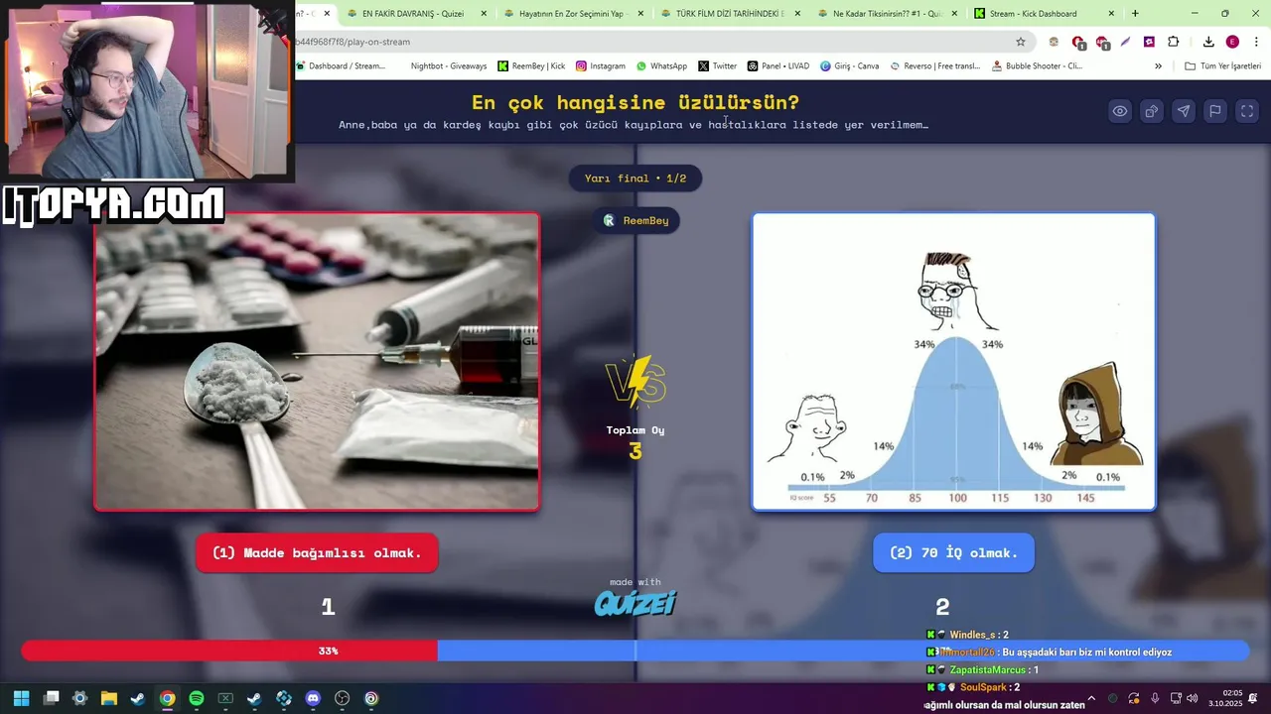Expand hidden bookmarks chevron
Image resolution: width=1271 pixels, height=714 pixels.
click(x=1158, y=66)
